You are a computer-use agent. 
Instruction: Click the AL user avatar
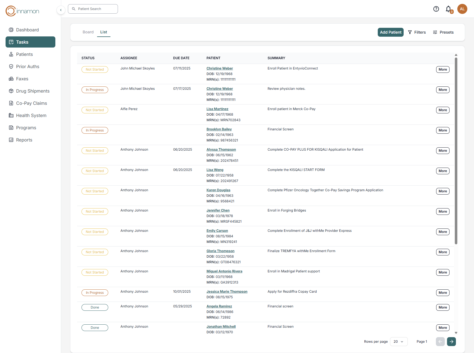[x=462, y=9]
